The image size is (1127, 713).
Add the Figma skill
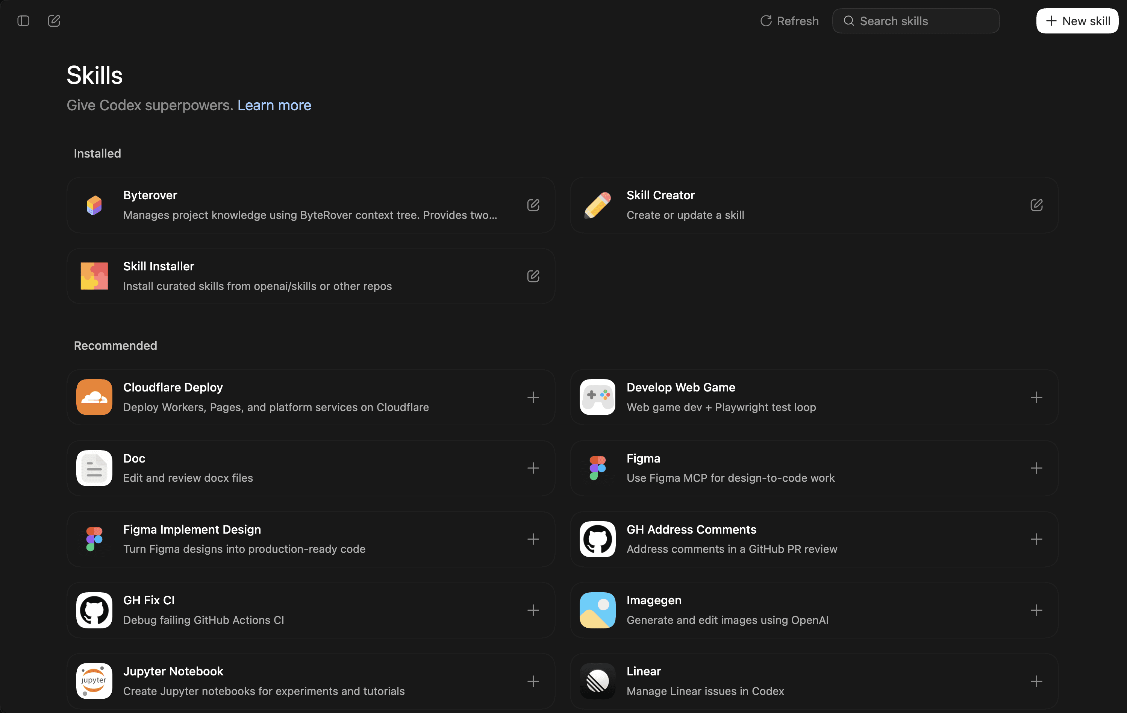point(1036,468)
